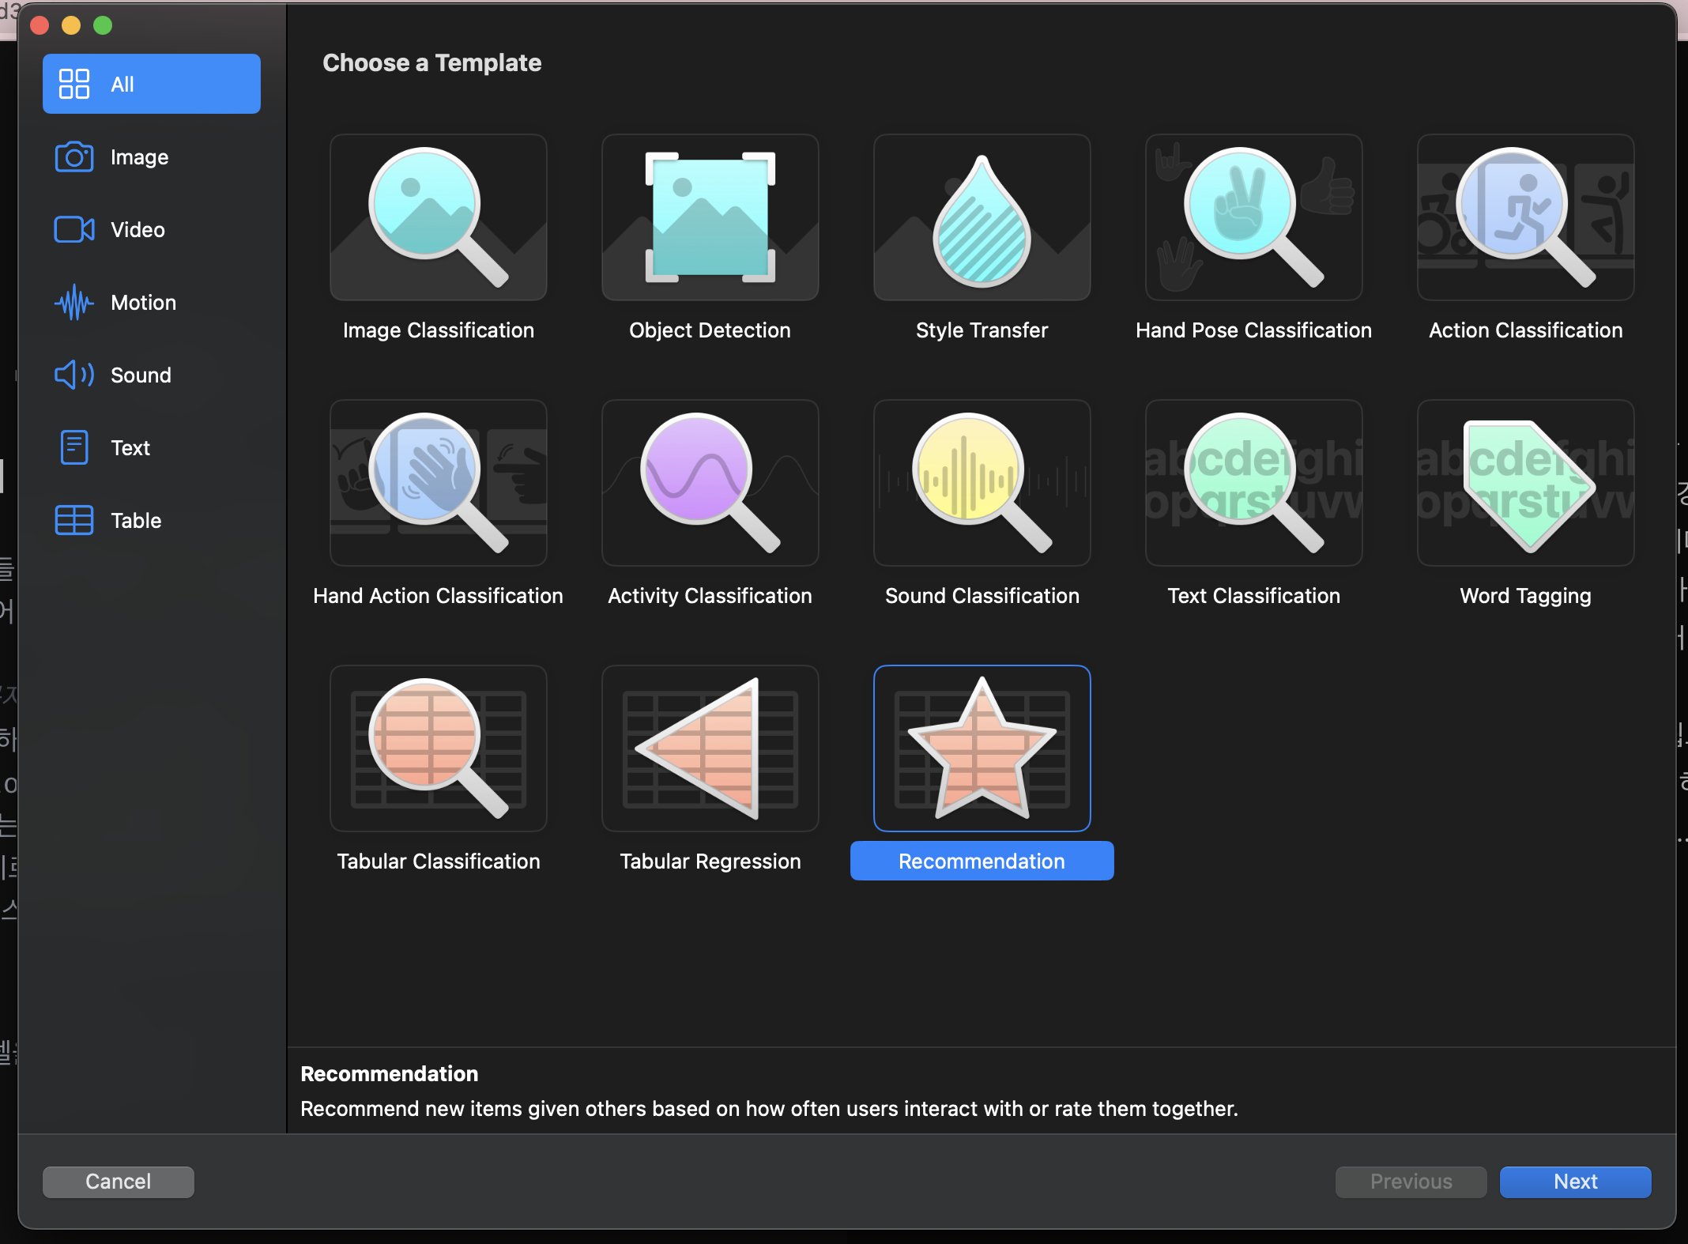This screenshot has width=1688, height=1244.
Task: Open the Text category label
Action: 130,448
